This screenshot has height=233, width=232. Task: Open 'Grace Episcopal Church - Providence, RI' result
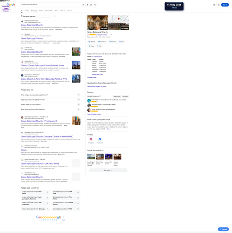click(39, 121)
